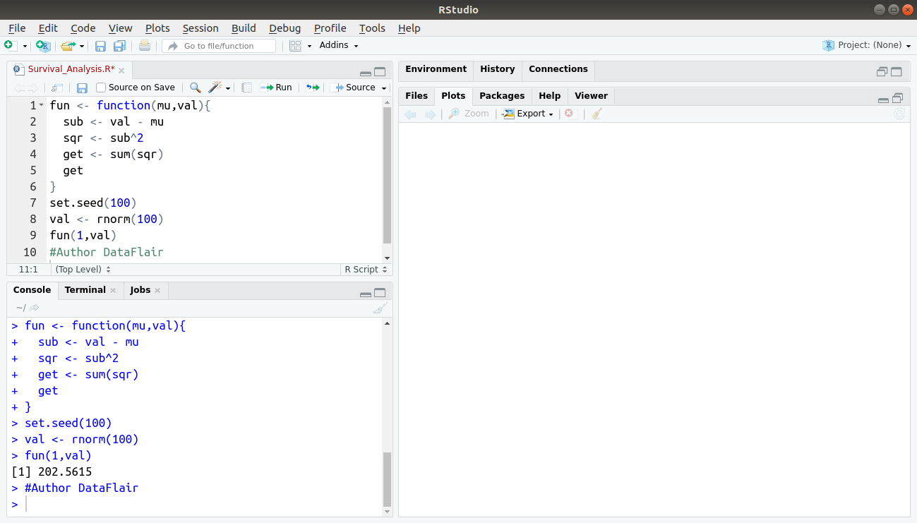Switch to the Connections tab

tap(558, 69)
